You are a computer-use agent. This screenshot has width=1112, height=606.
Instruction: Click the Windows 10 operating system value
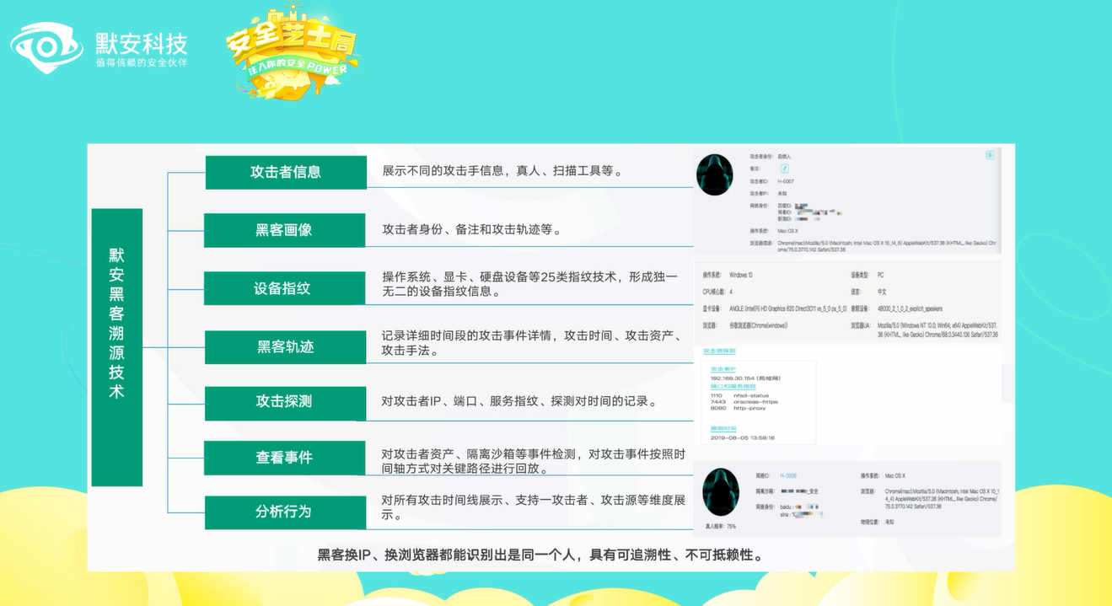pyautogui.click(x=742, y=276)
